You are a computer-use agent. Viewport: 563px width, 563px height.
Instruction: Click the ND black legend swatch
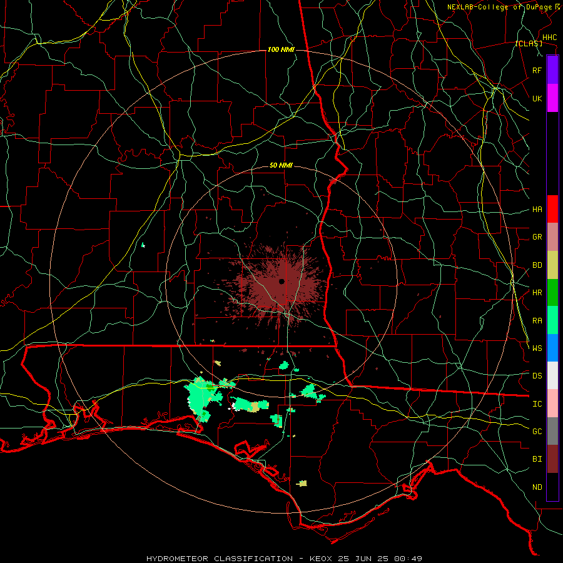[552, 487]
